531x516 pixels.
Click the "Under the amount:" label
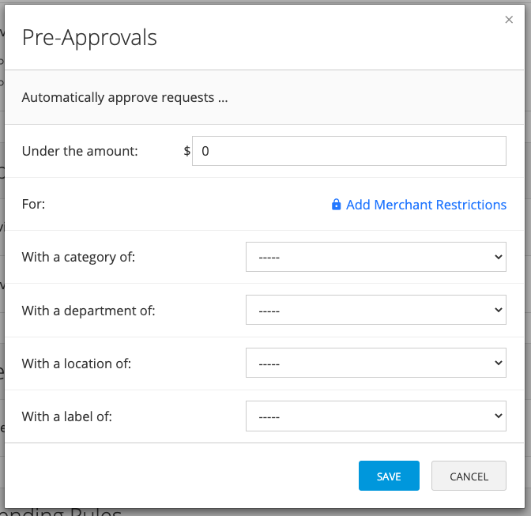(x=80, y=151)
